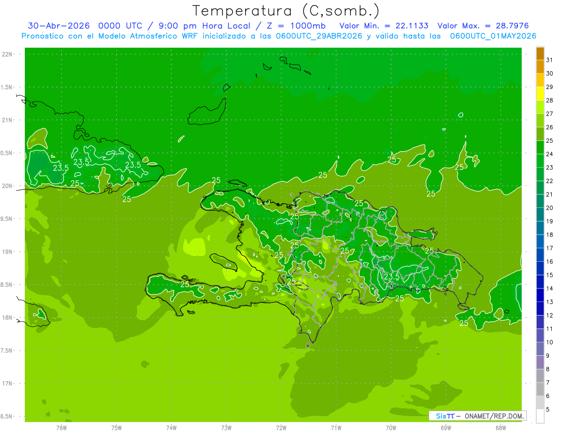The width and height of the screenshot is (562, 434).
Task: Click the 72W longitude axis label
Action: tap(281, 427)
